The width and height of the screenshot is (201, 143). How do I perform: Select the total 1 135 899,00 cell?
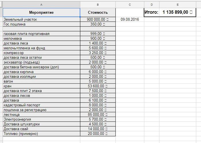tap(178, 12)
